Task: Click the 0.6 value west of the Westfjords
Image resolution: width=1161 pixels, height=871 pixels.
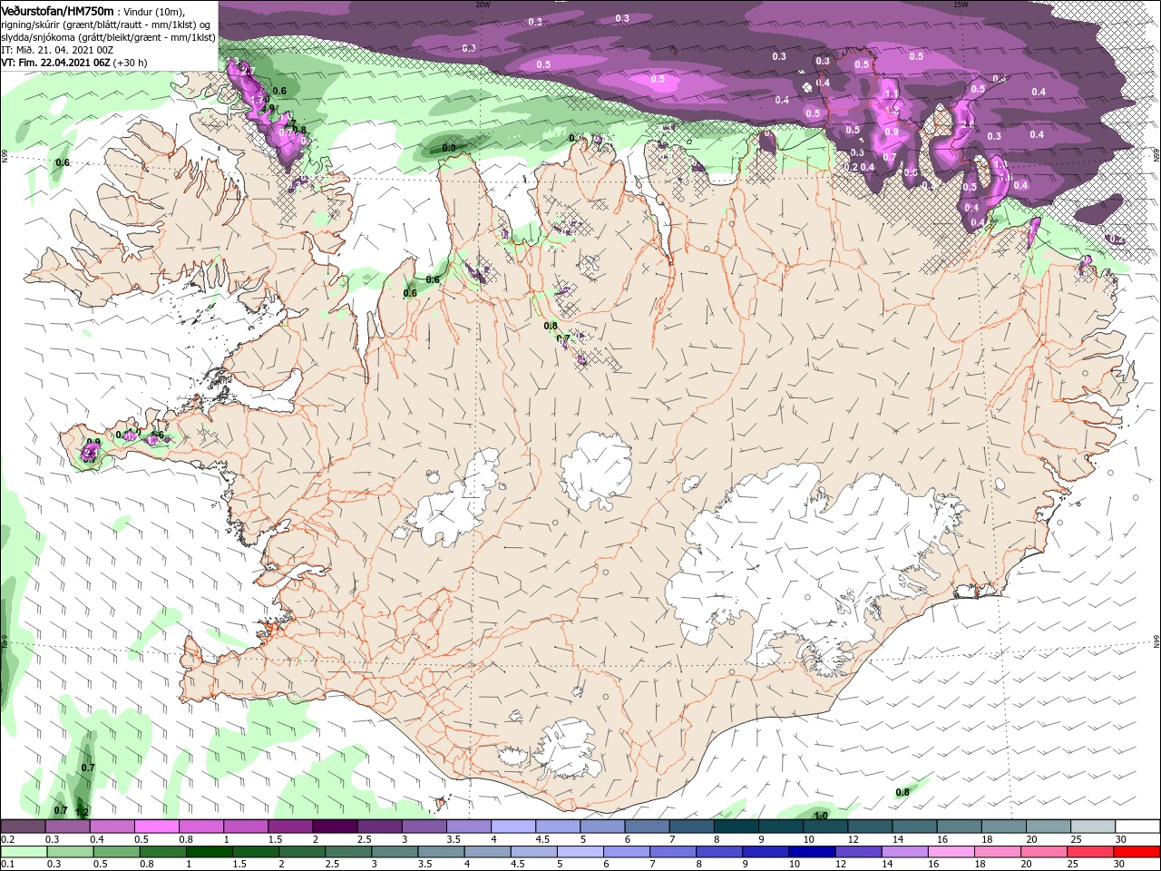Action: coord(63,162)
